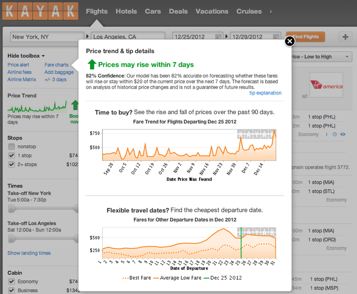Open the departure date calendar icon
This screenshot has width=357, height=294.
(219, 37)
